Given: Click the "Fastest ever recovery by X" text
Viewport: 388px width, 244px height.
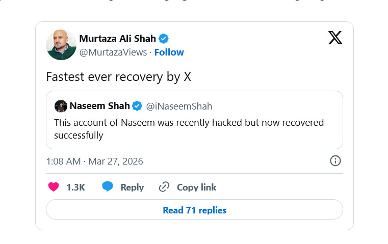Looking at the screenshot, I should (x=118, y=76).
